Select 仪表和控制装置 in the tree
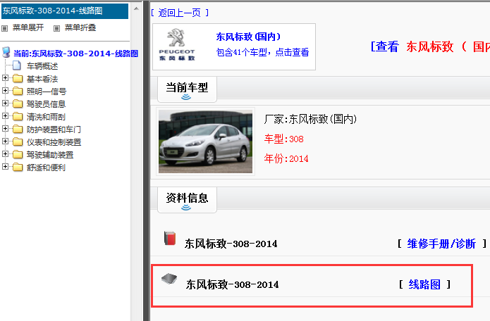 click(54, 142)
